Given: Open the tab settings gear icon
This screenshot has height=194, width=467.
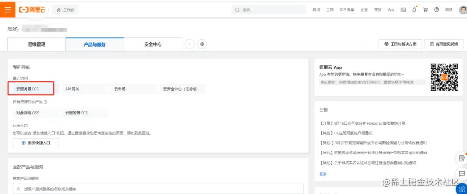Looking at the screenshot, I should [202, 44].
